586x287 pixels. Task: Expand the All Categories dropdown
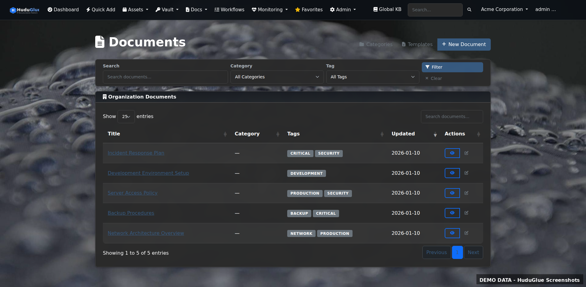pyautogui.click(x=277, y=77)
